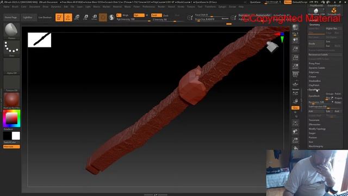Activate the Draw mode button
The image size is (348, 196).
coord(68,17)
